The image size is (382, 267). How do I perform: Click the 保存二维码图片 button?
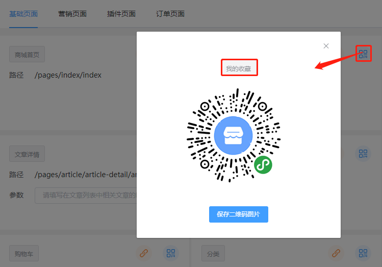[x=239, y=214]
